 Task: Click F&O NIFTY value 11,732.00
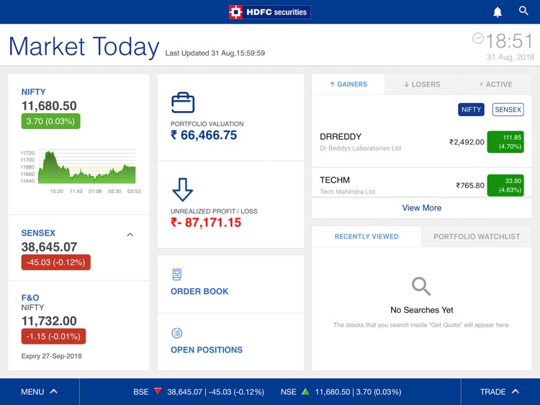[49, 321]
